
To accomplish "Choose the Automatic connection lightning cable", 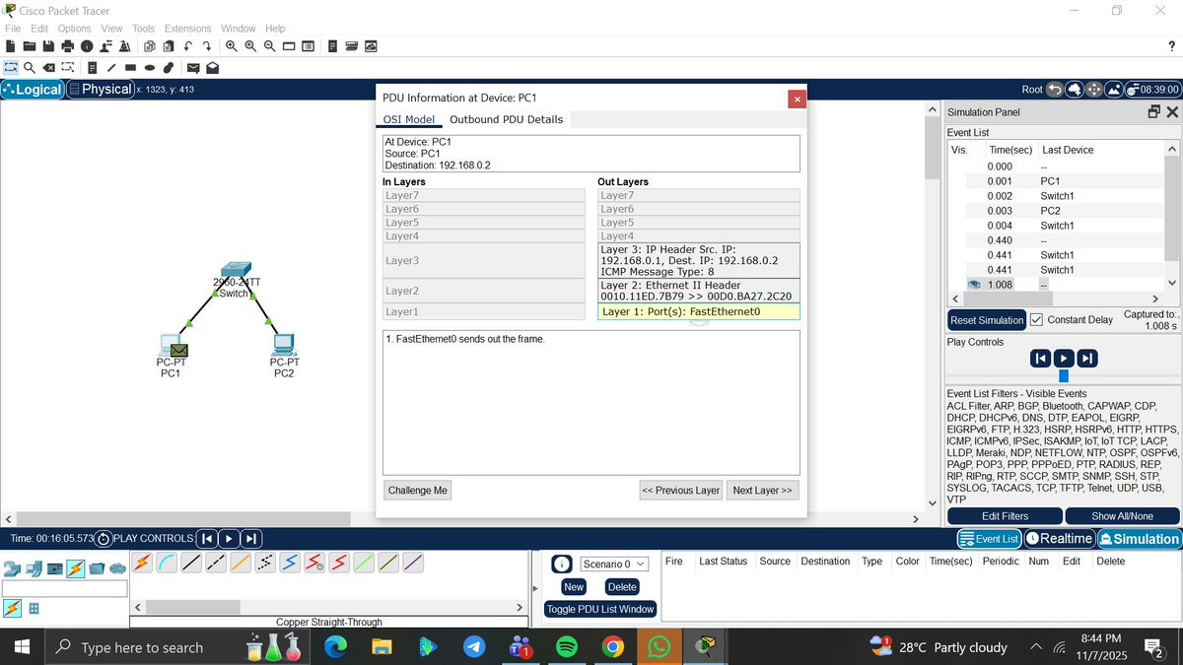I will point(142,564).
